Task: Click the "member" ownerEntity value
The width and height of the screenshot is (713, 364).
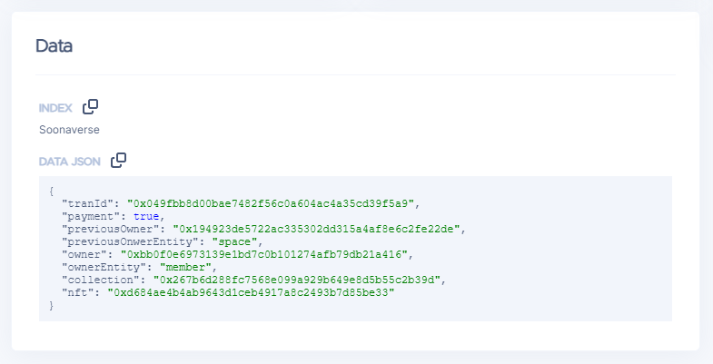Action: [187, 267]
